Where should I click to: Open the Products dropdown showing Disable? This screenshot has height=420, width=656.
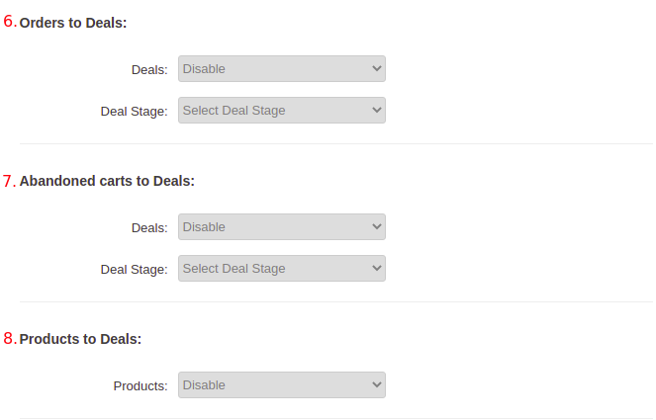tap(281, 385)
